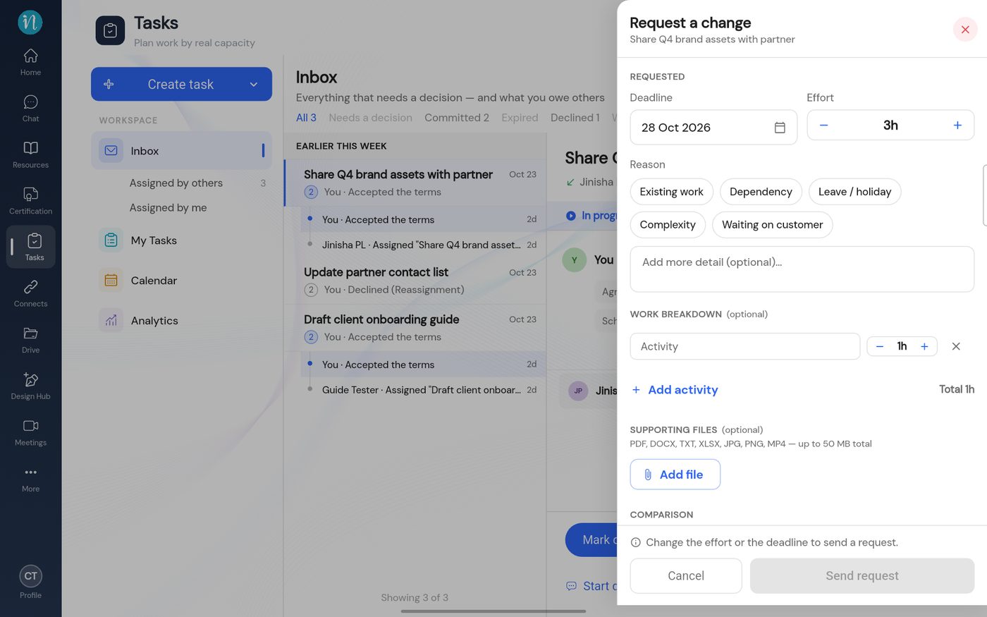Increase the Activity hours with plus
The width and height of the screenshot is (987, 617).
pos(924,346)
